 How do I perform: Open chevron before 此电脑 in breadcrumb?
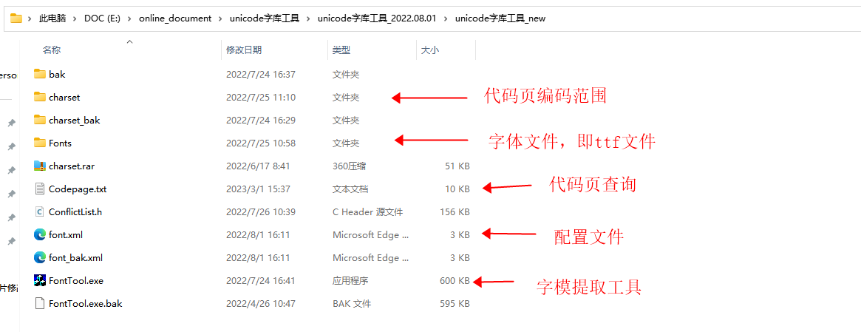tap(30, 18)
